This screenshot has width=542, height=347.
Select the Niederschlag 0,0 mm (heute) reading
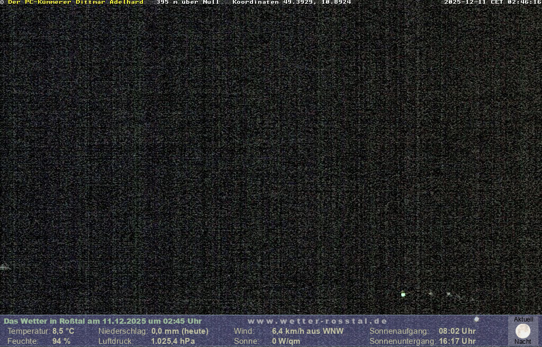click(180, 331)
